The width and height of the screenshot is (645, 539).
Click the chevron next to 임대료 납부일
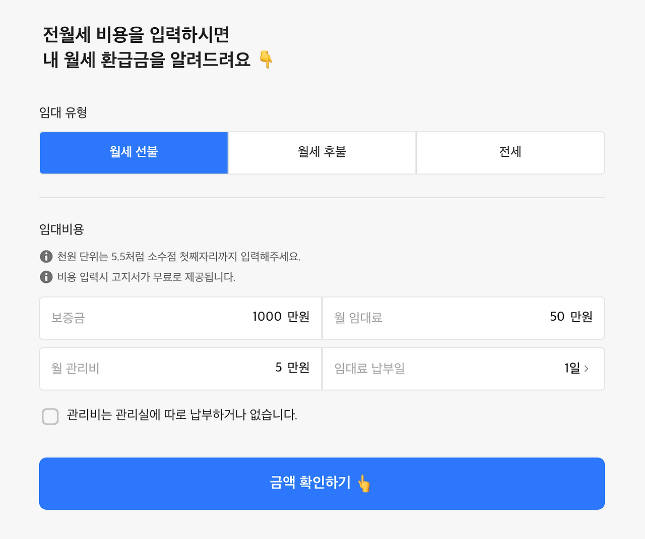587,369
